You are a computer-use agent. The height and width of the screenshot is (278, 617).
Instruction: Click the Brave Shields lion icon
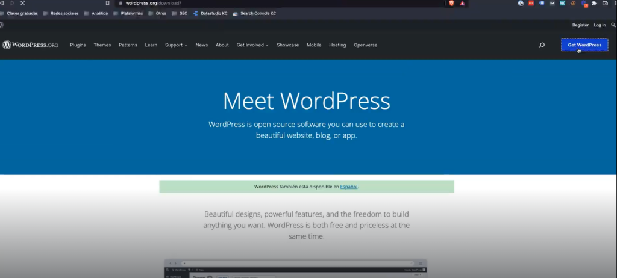[452, 3]
